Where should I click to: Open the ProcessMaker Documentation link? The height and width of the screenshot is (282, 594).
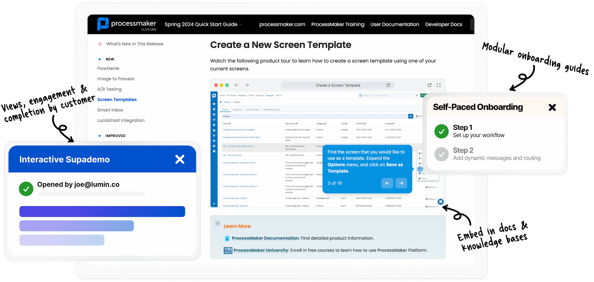coord(265,238)
